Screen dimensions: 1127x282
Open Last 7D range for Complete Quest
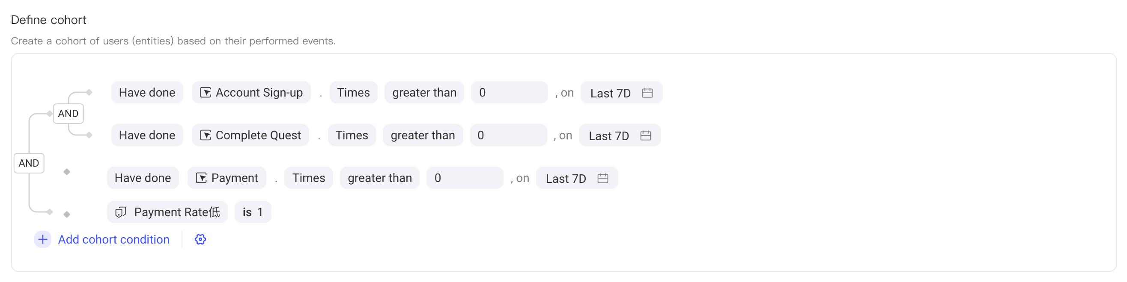pos(620,135)
